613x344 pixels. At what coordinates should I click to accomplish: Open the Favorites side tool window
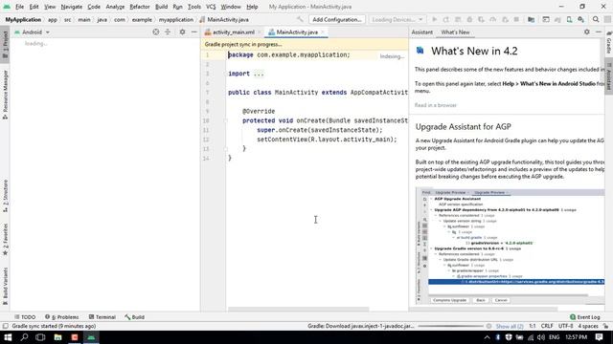5,239
